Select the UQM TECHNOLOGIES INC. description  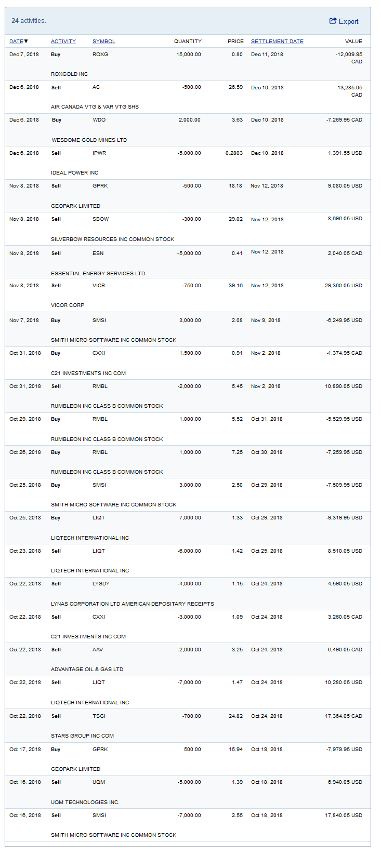tap(85, 802)
